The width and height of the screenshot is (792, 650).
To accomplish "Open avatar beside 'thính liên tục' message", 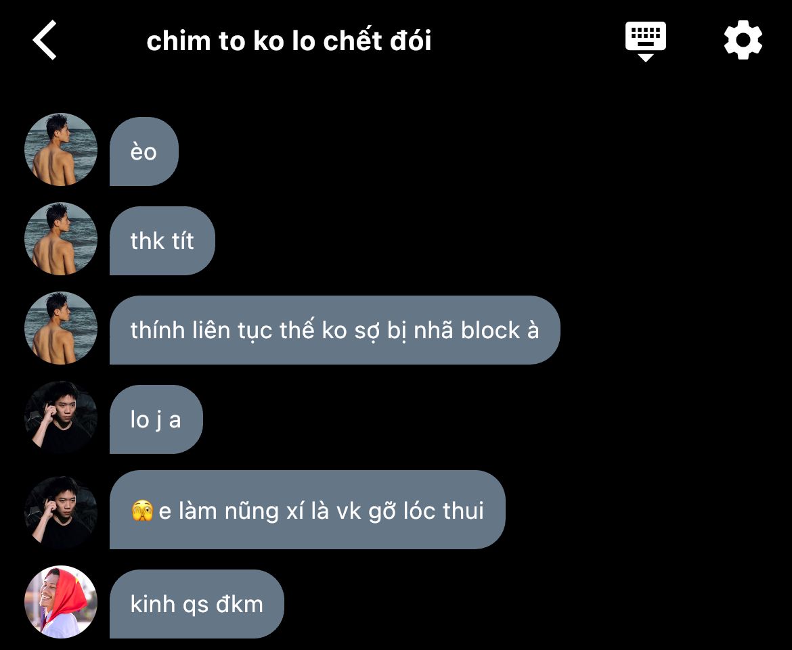I will point(61,328).
